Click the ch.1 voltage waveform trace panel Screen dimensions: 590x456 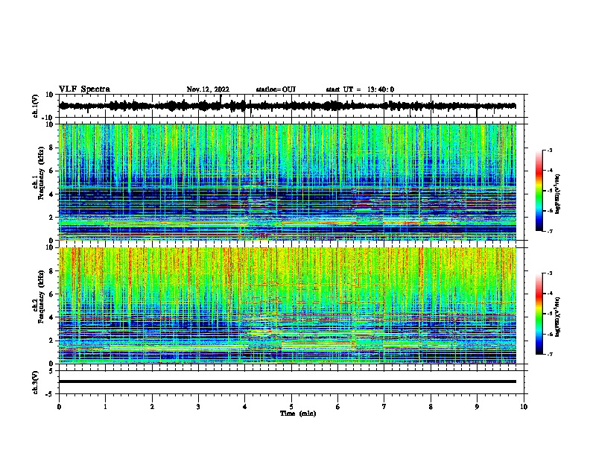point(291,106)
